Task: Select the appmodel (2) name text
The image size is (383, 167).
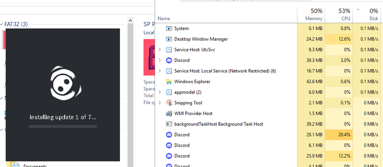Action: coord(188,92)
